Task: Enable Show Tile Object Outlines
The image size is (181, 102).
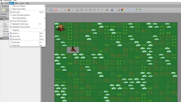Action: (11, 15)
